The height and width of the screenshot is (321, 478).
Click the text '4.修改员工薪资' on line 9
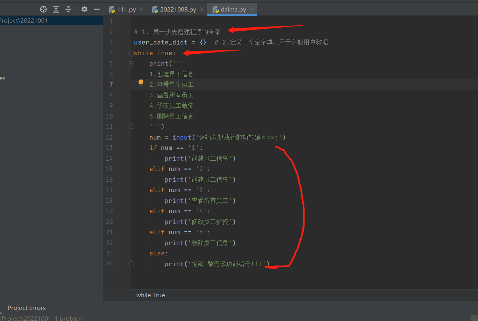172,105
